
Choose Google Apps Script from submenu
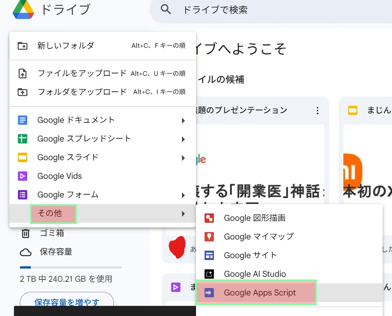289,293
